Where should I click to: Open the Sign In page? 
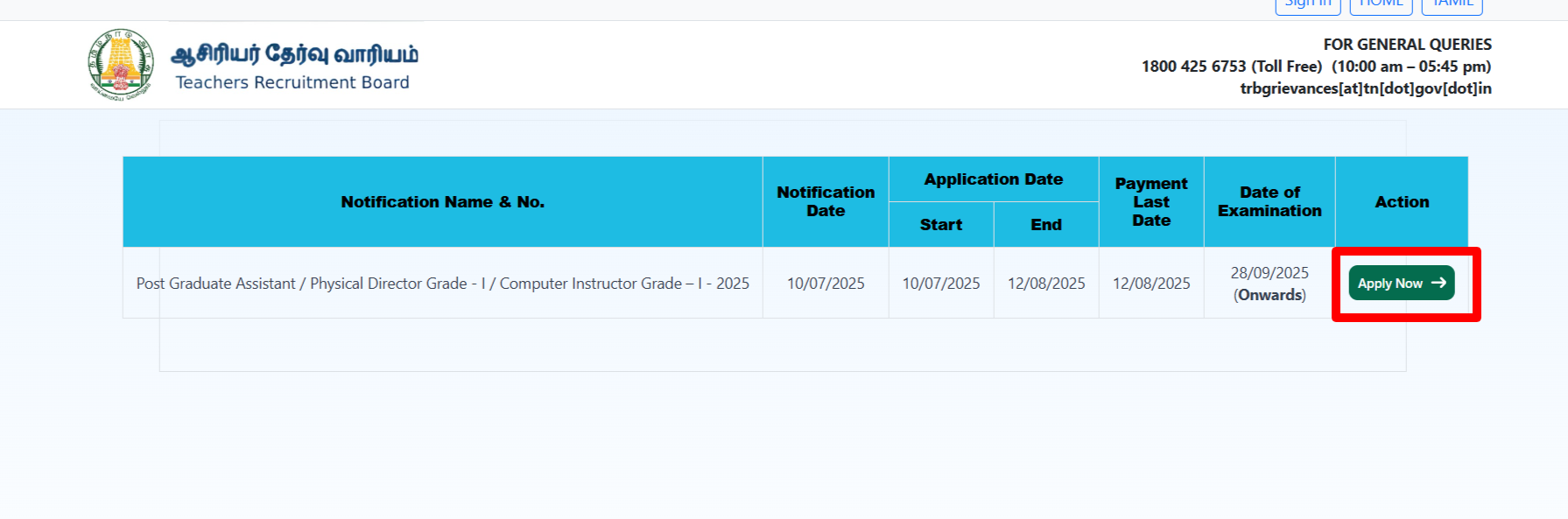[x=1307, y=5]
